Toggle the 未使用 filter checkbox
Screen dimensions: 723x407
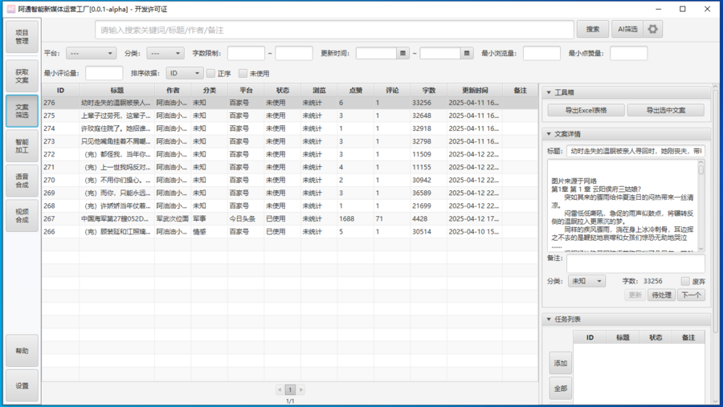(243, 73)
